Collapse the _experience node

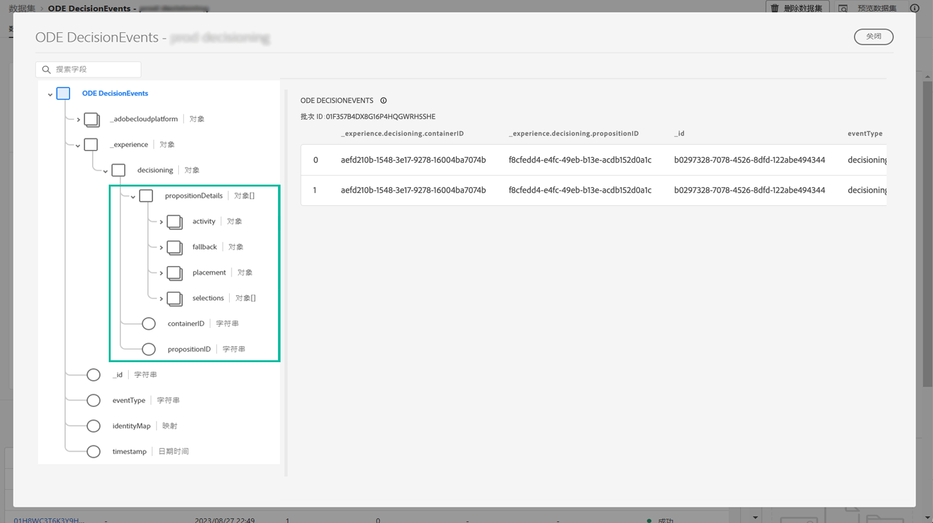[x=78, y=146]
